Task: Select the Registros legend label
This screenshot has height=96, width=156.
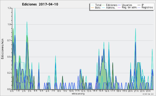Action: (147, 8)
